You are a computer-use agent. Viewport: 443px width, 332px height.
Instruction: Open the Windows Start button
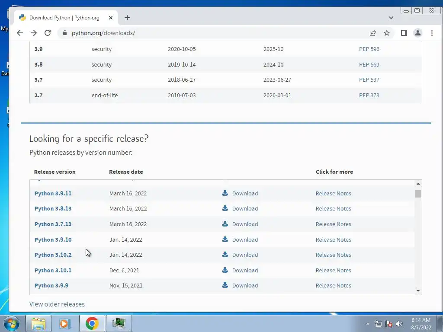(x=12, y=323)
